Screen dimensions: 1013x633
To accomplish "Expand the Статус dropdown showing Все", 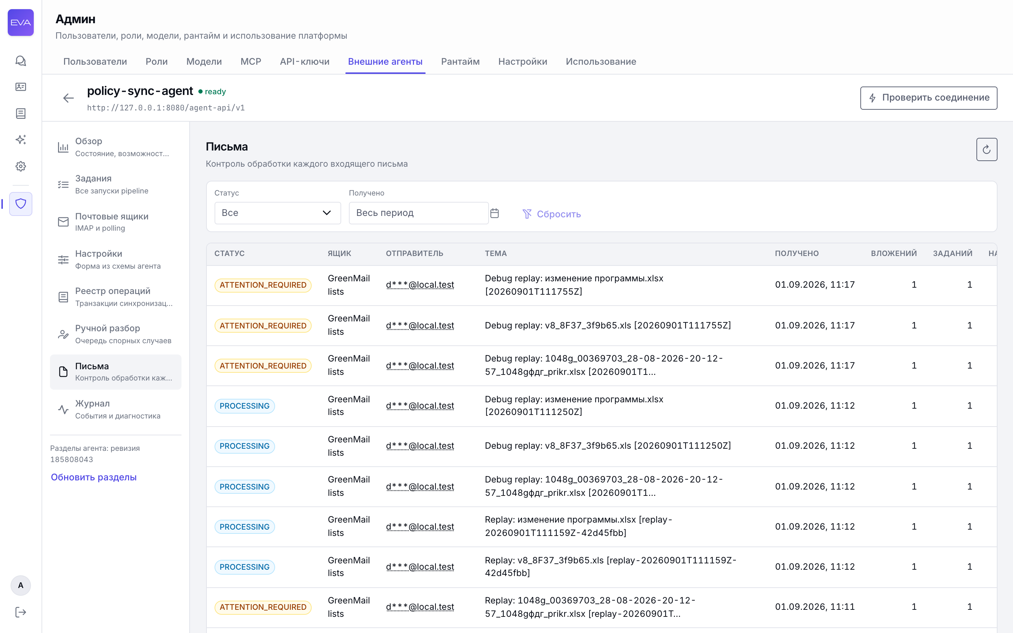I will (278, 213).
